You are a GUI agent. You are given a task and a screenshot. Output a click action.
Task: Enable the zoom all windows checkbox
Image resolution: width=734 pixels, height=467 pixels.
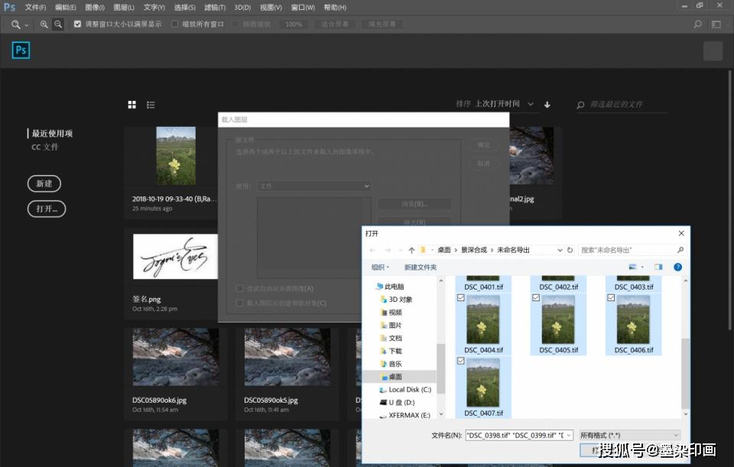coord(175,24)
